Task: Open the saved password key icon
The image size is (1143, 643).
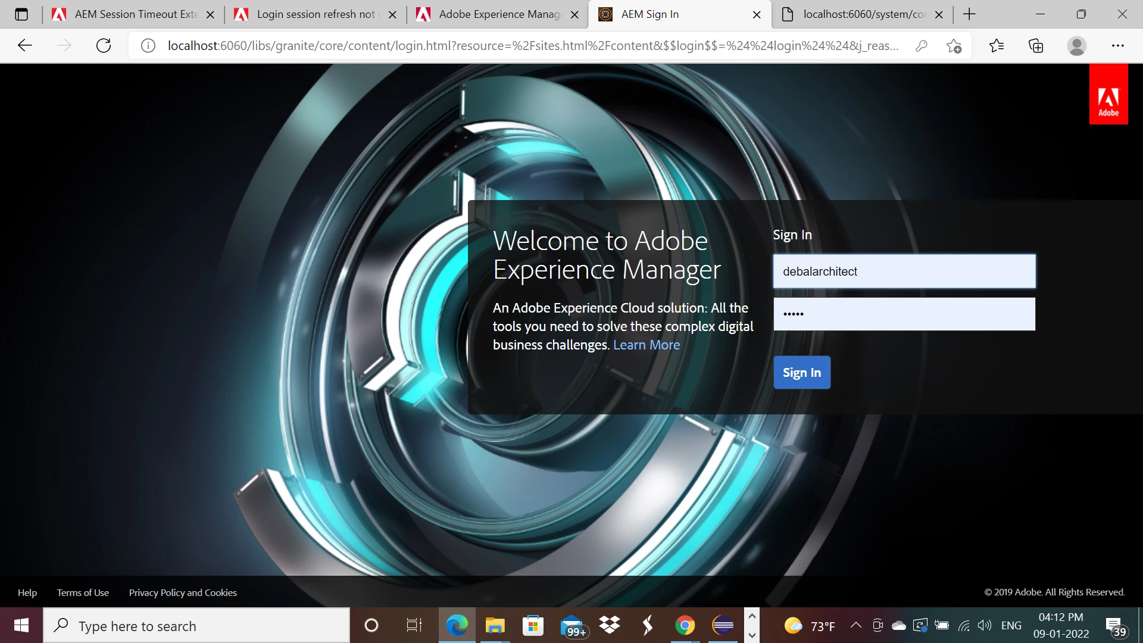Action: (921, 46)
